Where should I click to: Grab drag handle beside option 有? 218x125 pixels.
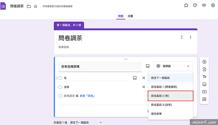pyautogui.click(x=57, y=78)
